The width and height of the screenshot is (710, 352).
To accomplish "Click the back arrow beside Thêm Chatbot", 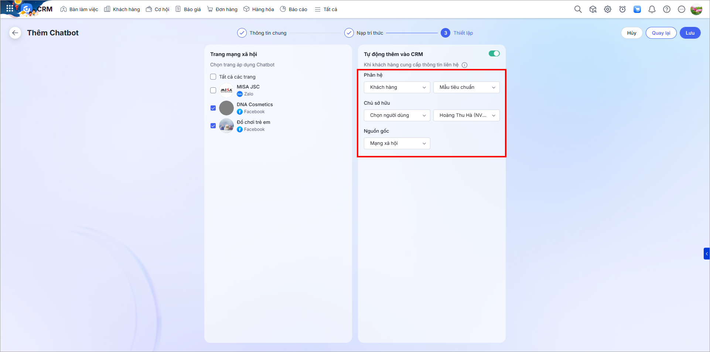I will [x=15, y=33].
